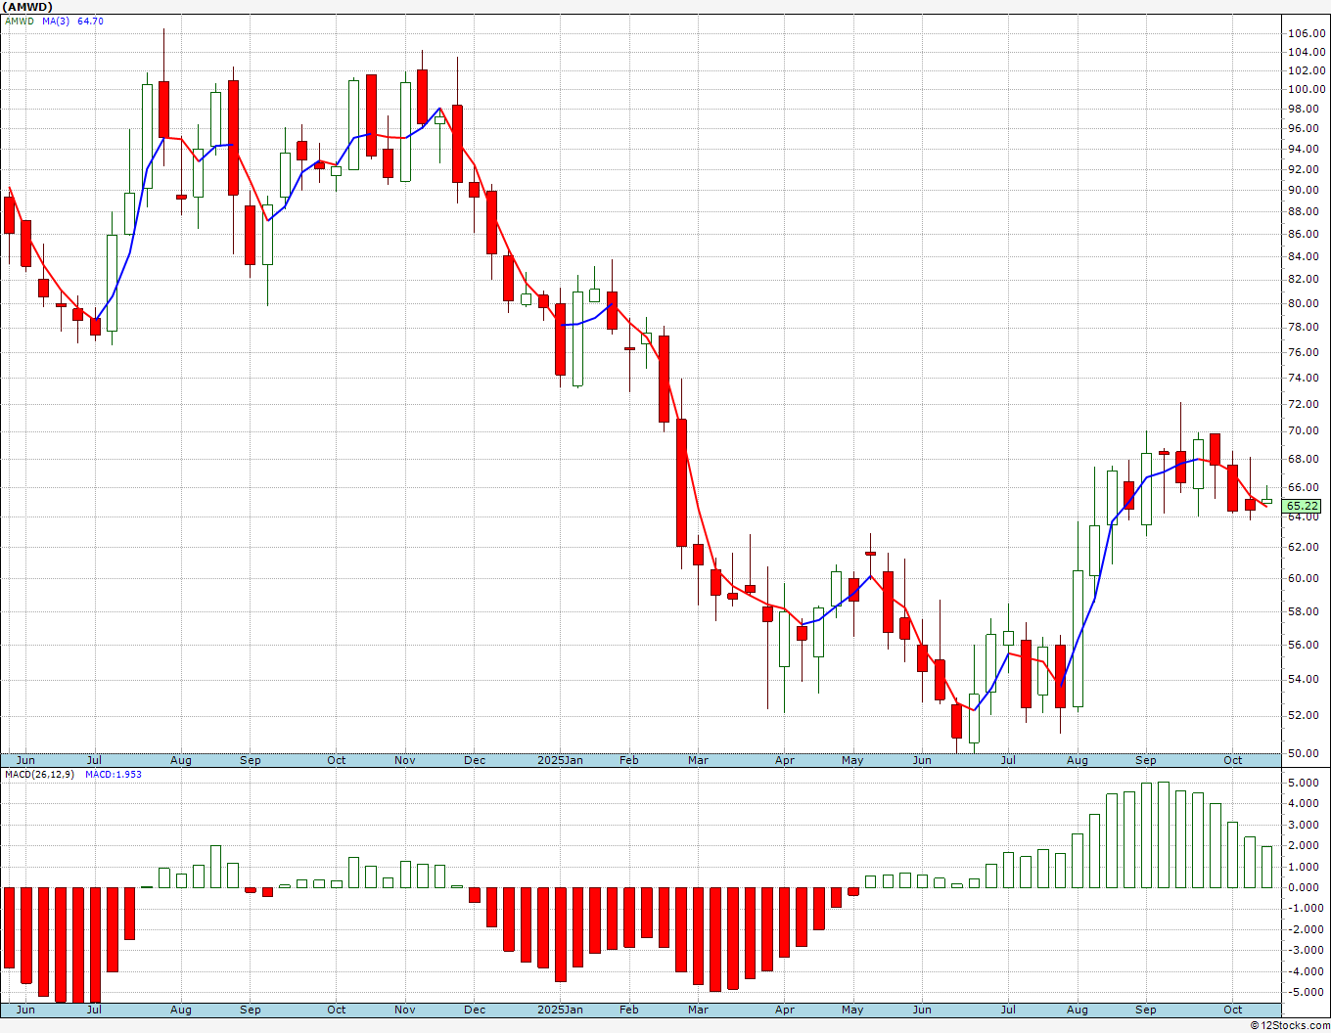
Task: Click the 100.00 price axis label
Action: 1307,89
